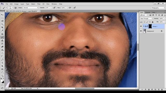Open the File menu

(7, 4)
